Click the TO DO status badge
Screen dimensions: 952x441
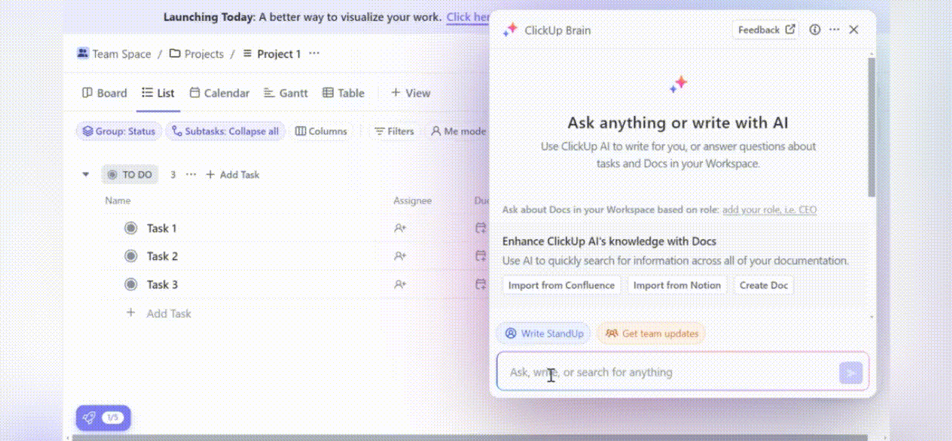pyautogui.click(x=129, y=175)
